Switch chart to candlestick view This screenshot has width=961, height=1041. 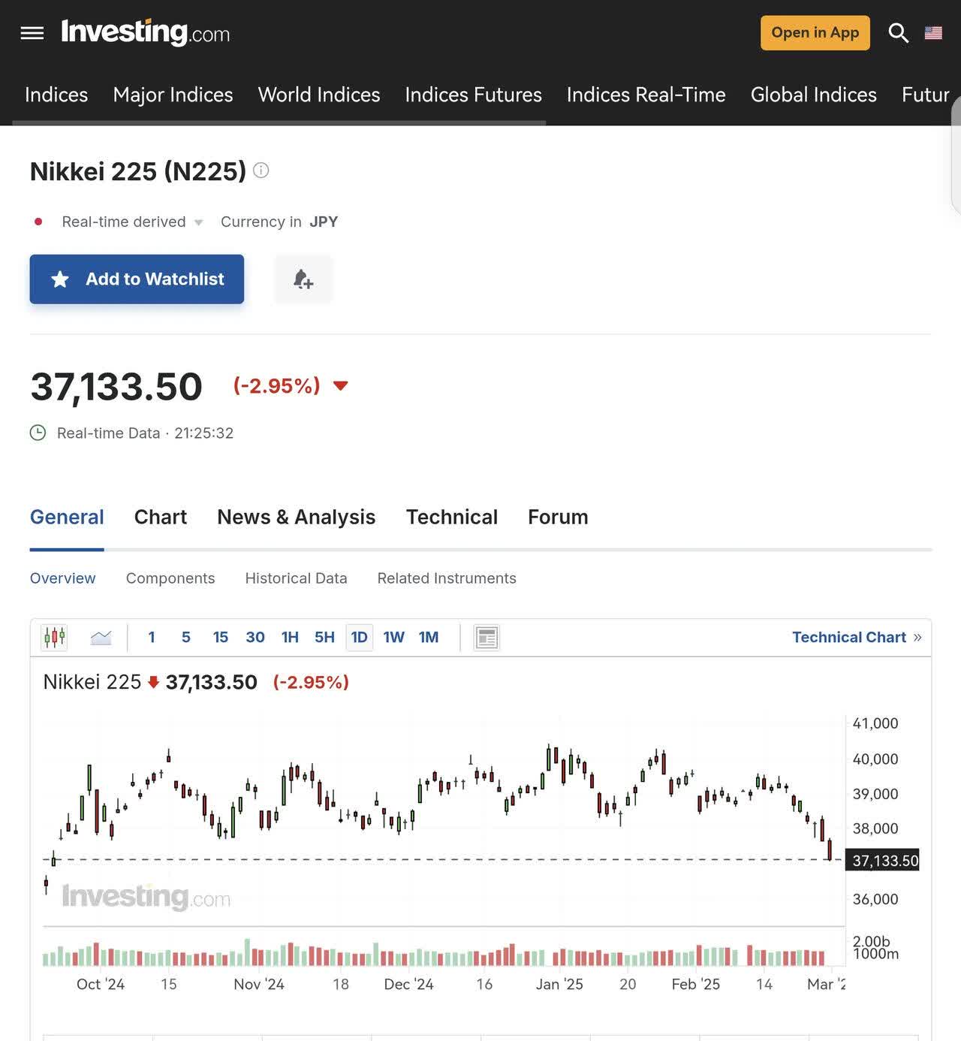click(x=54, y=637)
